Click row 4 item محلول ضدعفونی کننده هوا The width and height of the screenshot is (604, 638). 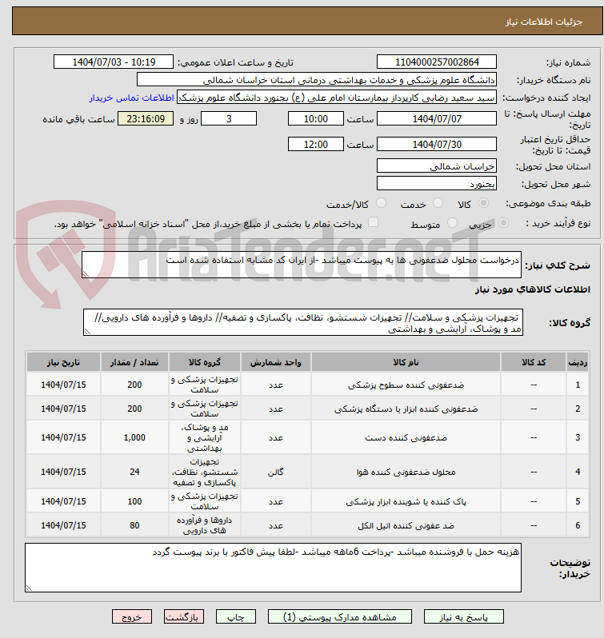coord(406,472)
